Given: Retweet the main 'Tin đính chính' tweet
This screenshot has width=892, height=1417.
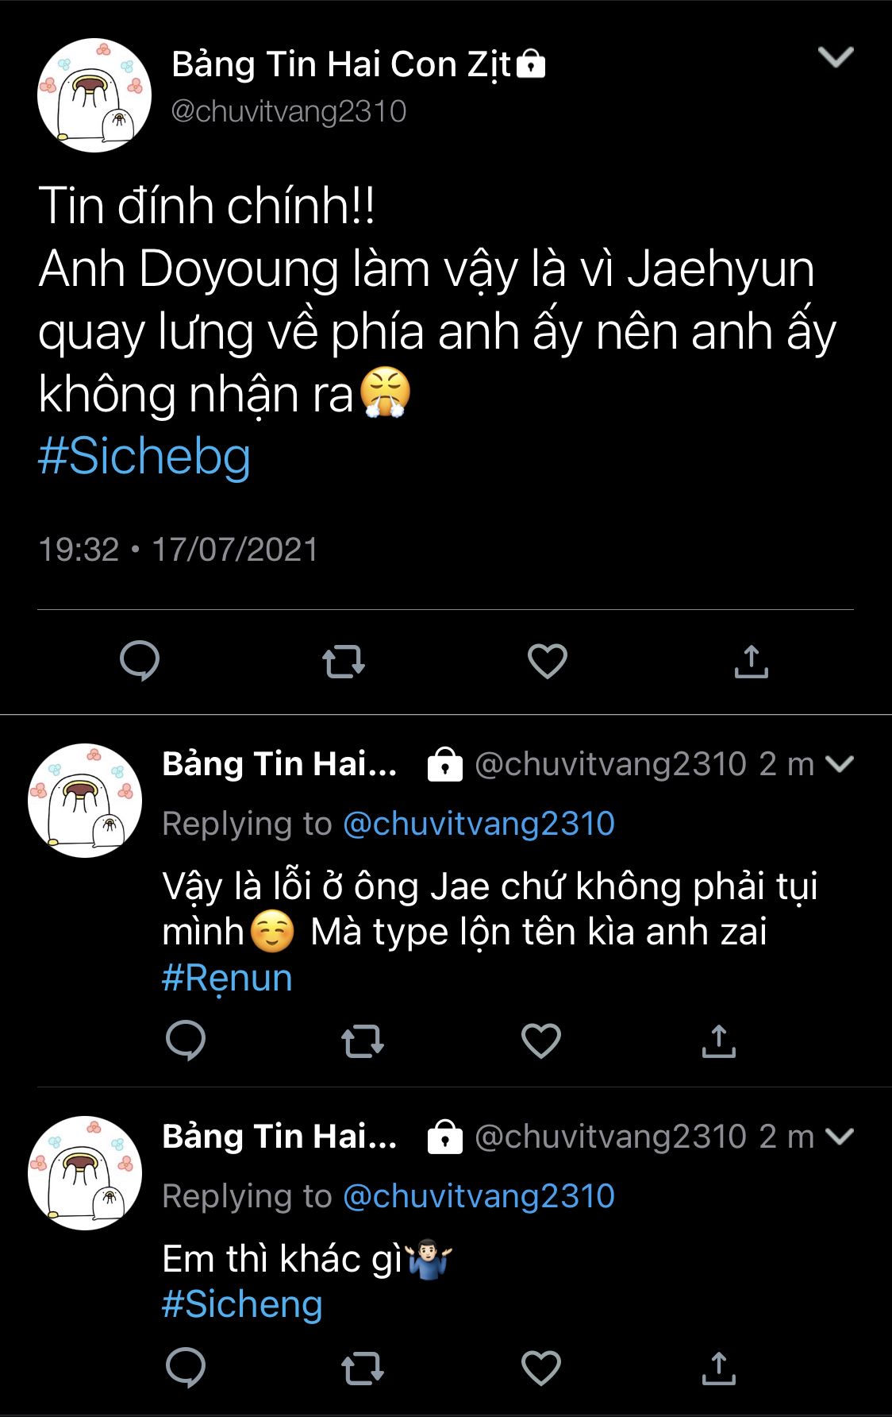Looking at the screenshot, I should 344,661.
